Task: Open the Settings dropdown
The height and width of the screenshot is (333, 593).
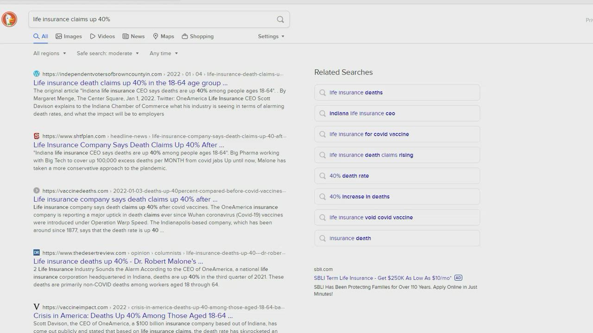Action: 271,37
